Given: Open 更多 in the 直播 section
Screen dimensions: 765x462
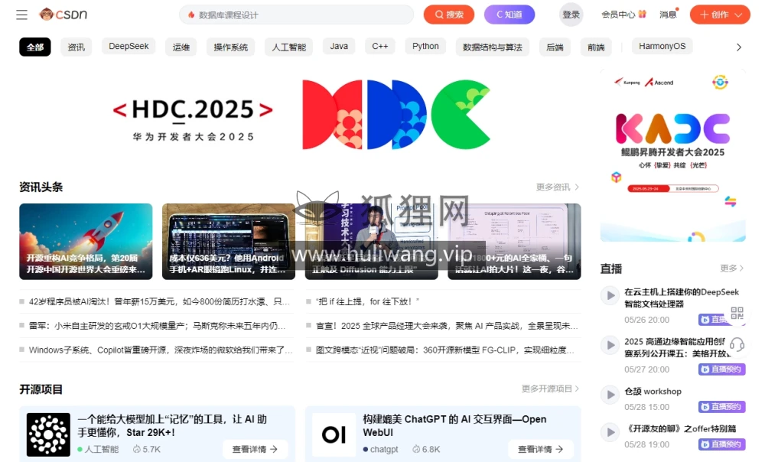Looking at the screenshot, I should tap(731, 268).
